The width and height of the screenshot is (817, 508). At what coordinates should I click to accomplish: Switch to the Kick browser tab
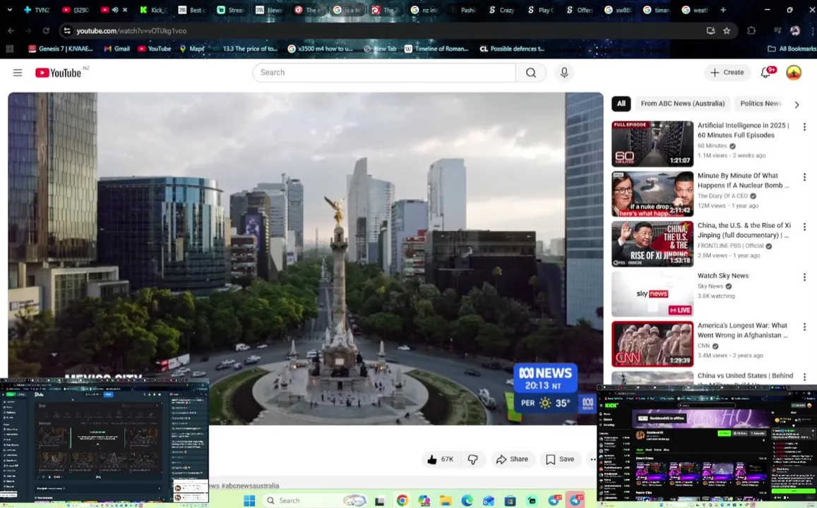(154, 10)
